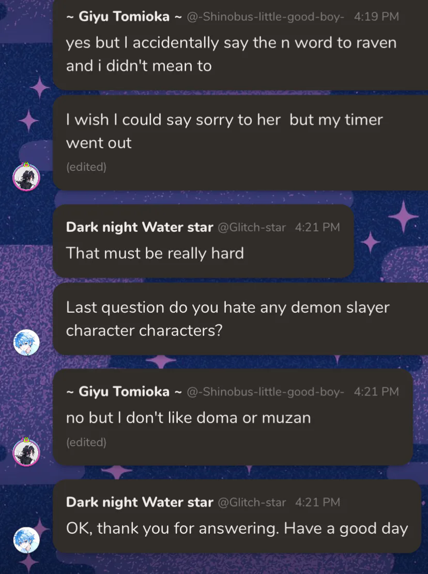The image size is (428, 574).
Task: Click the @-Shinobus-little-good-boy- handle next to 4:19 PM
Action: pyautogui.click(x=265, y=17)
